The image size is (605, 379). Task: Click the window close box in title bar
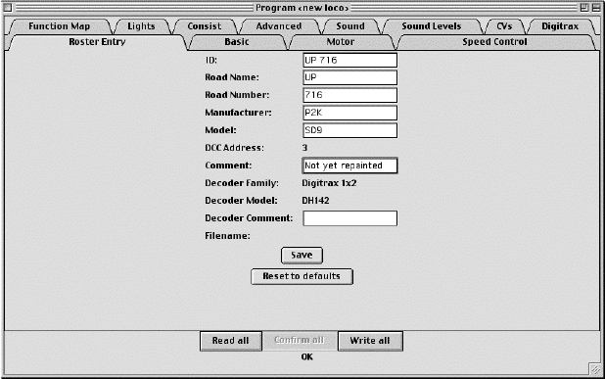coord(7,7)
